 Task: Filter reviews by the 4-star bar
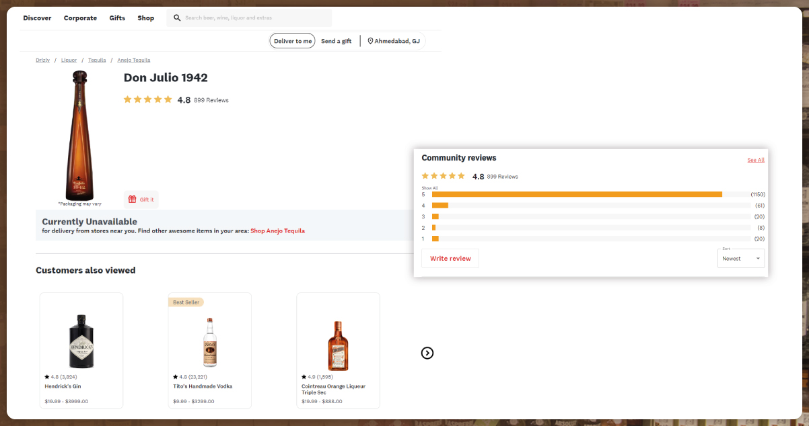[x=591, y=205]
